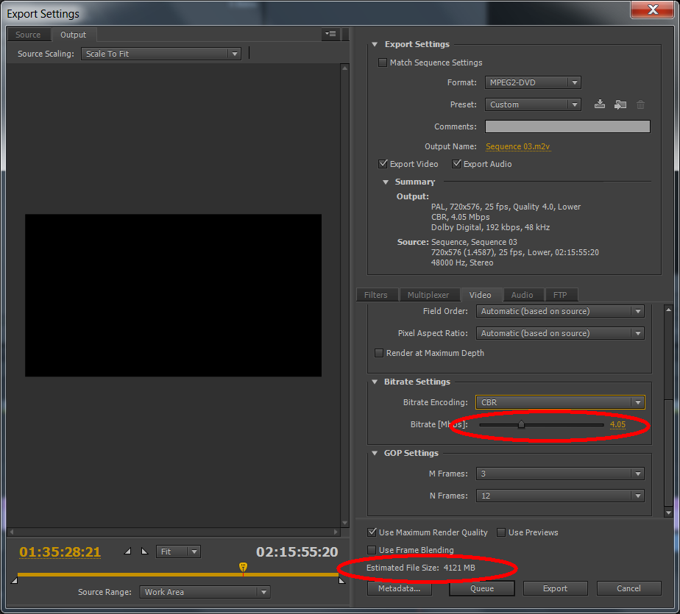
Task: Click the video settings vertical scrollbar thumb
Action: click(668, 453)
